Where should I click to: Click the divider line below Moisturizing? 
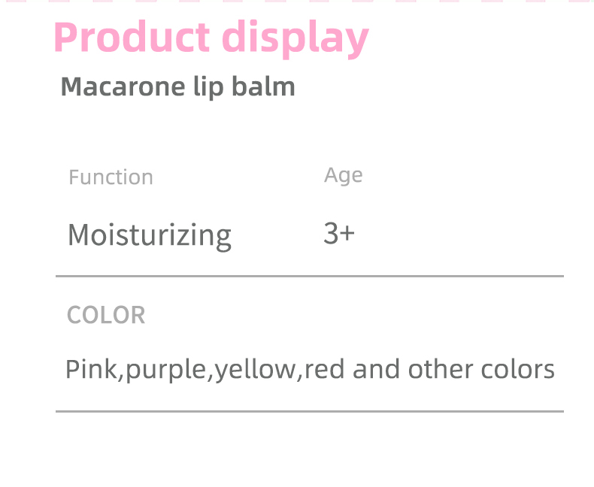pyautogui.click(x=309, y=277)
